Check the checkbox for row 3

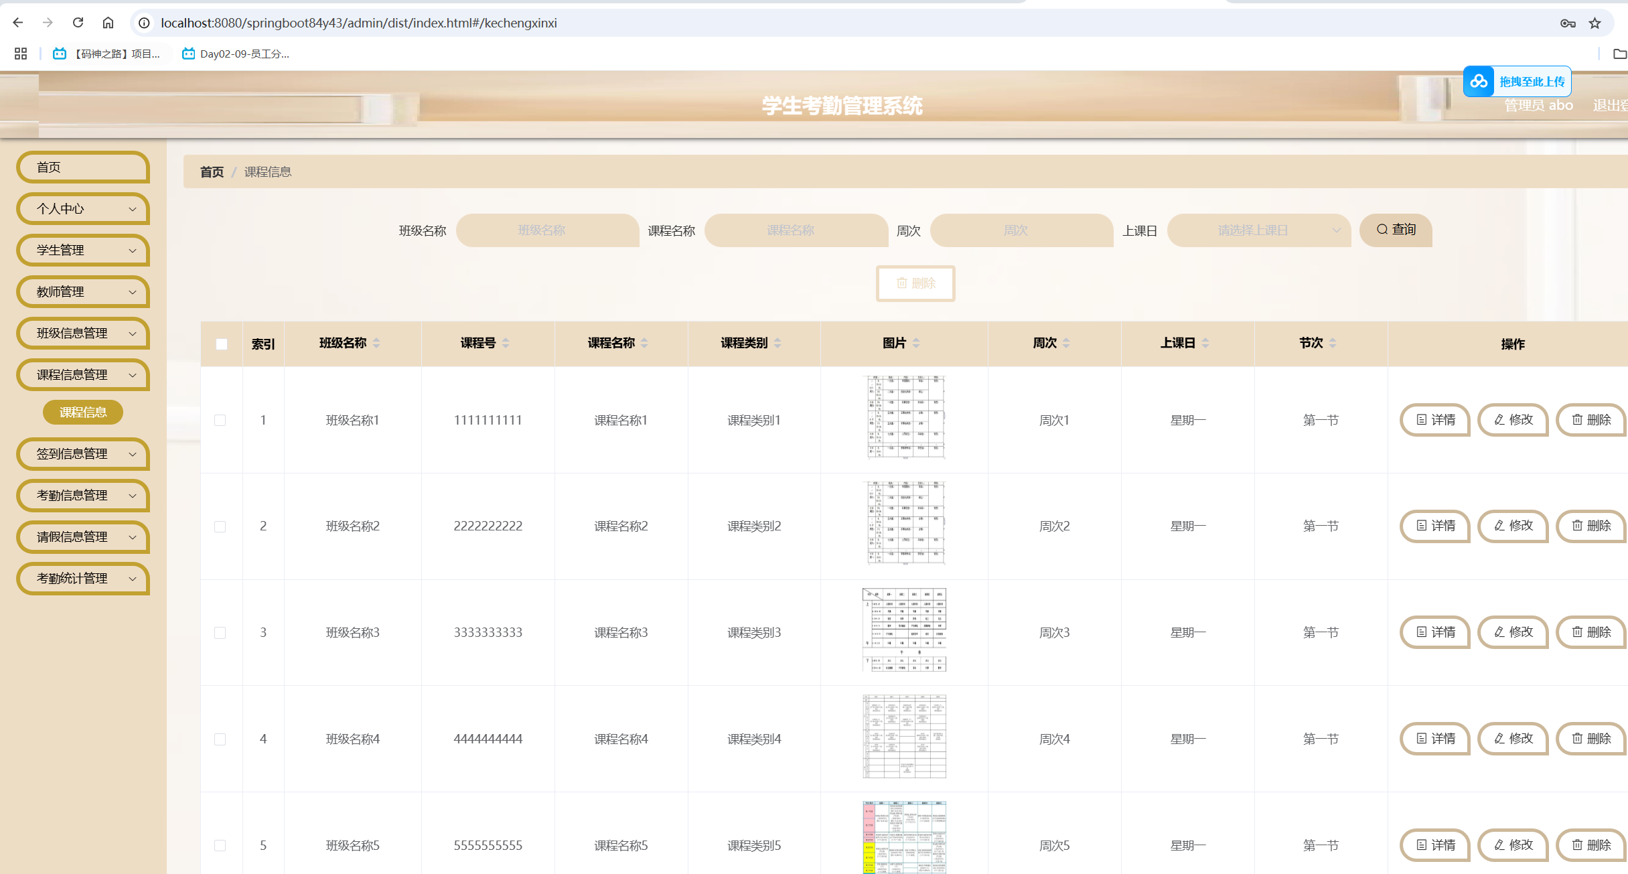tap(220, 633)
